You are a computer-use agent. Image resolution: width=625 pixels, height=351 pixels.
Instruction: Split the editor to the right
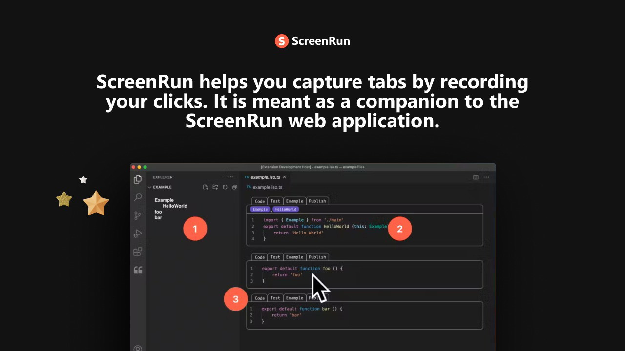pyautogui.click(x=476, y=177)
